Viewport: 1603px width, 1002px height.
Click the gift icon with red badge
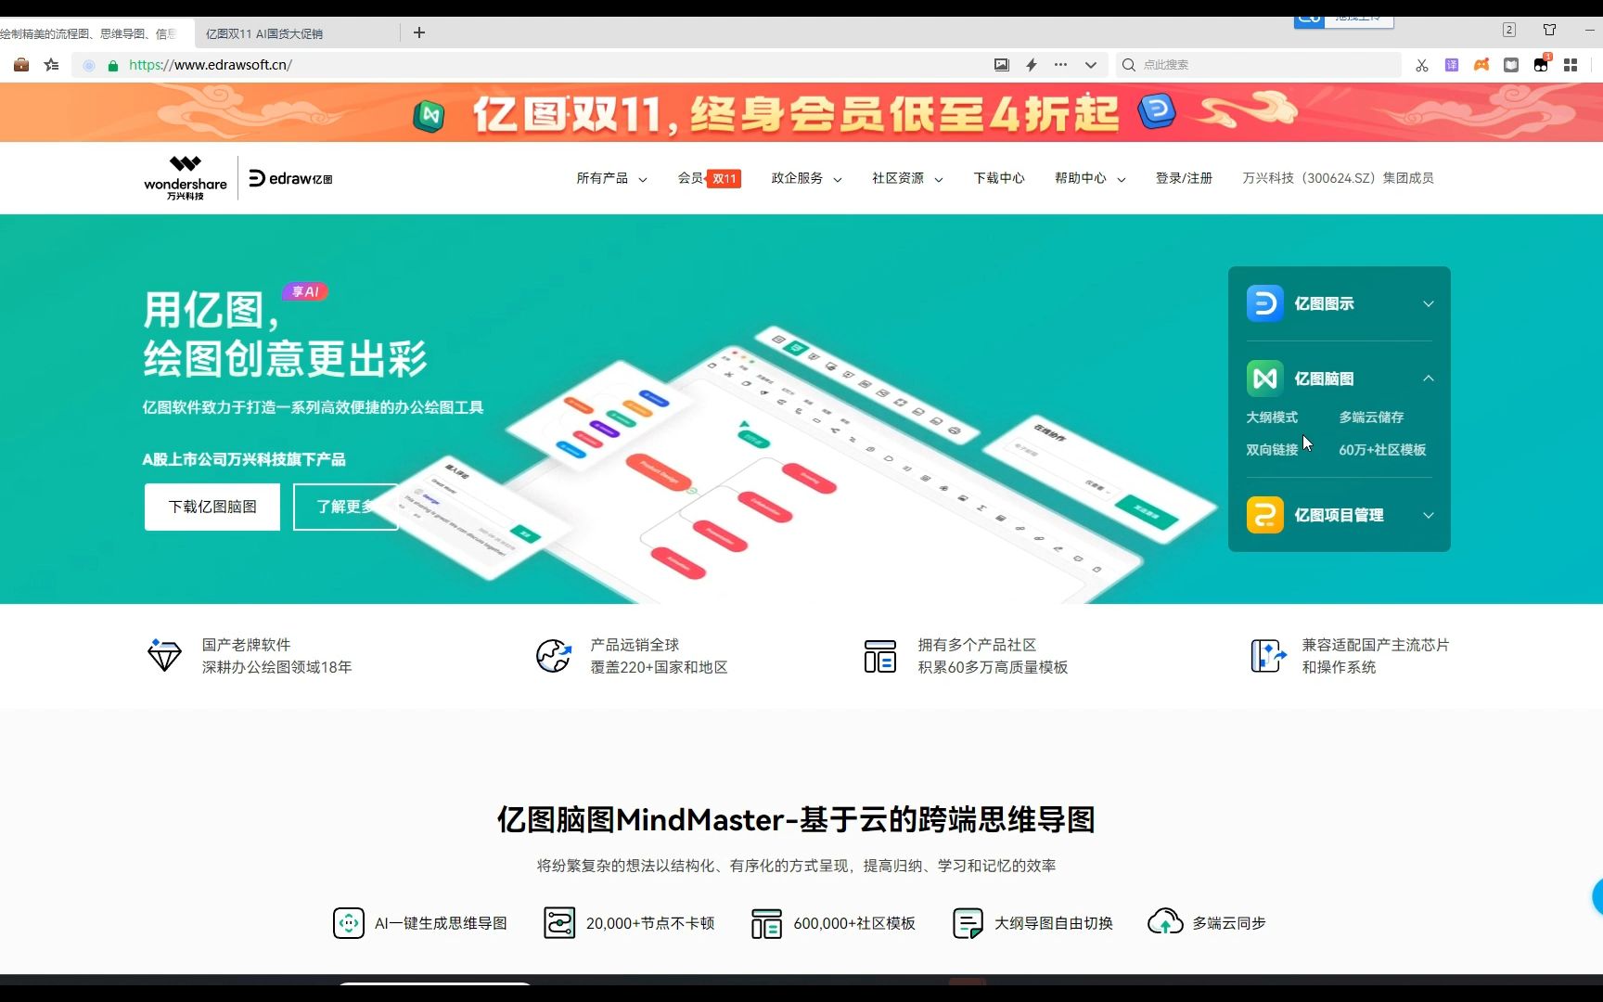coord(1541,64)
